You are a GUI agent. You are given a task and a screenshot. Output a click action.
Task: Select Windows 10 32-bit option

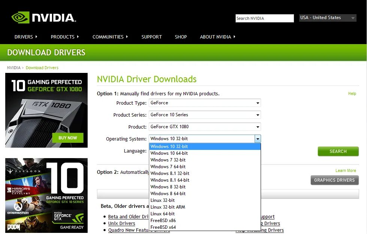[205, 147]
